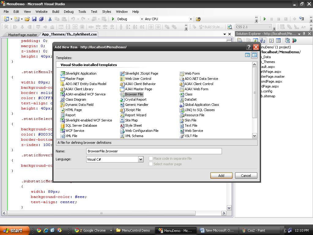This screenshot has height=235, width=313.
Task: Open Find in Files binoculars icon
Action: [198, 19]
